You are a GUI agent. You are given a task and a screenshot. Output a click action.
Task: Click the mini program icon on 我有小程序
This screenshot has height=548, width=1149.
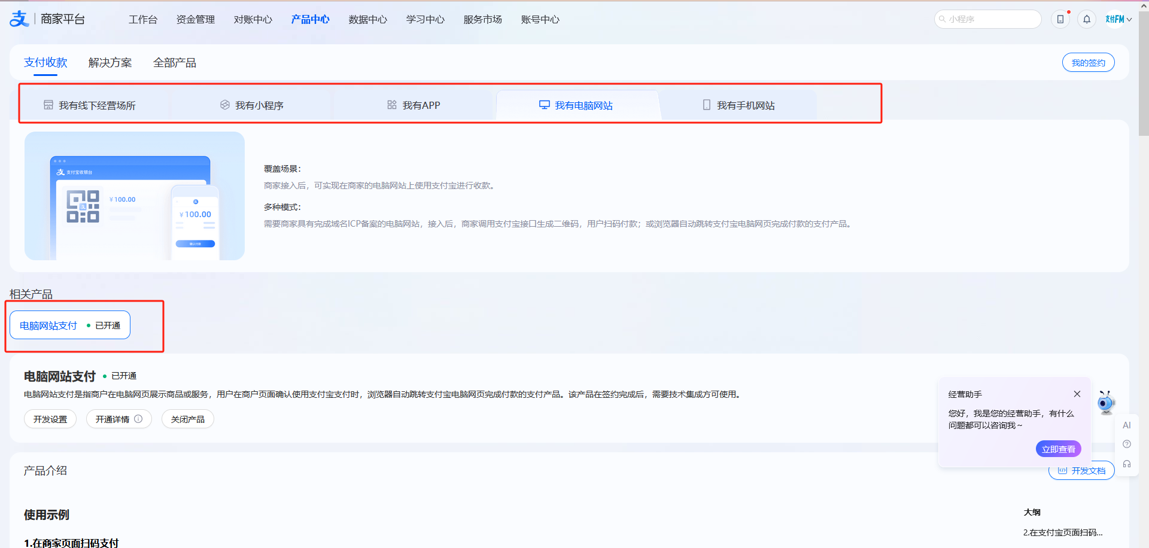coord(225,105)
